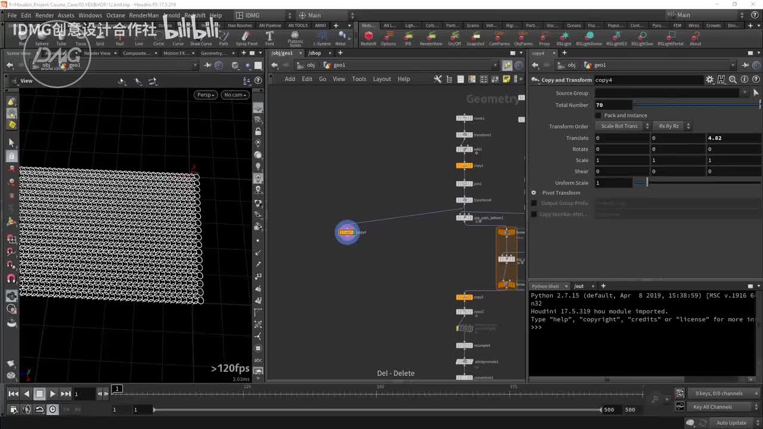Switch to the Python Shell tab
The image size is (763, 429).
tap(545, 286)
